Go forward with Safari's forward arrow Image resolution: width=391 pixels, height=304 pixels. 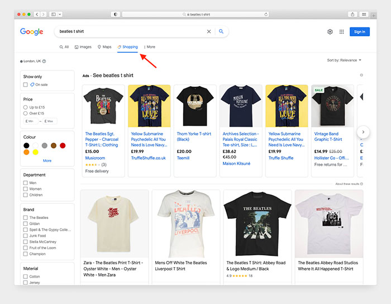pyautogui.click(x=43, y=15)
